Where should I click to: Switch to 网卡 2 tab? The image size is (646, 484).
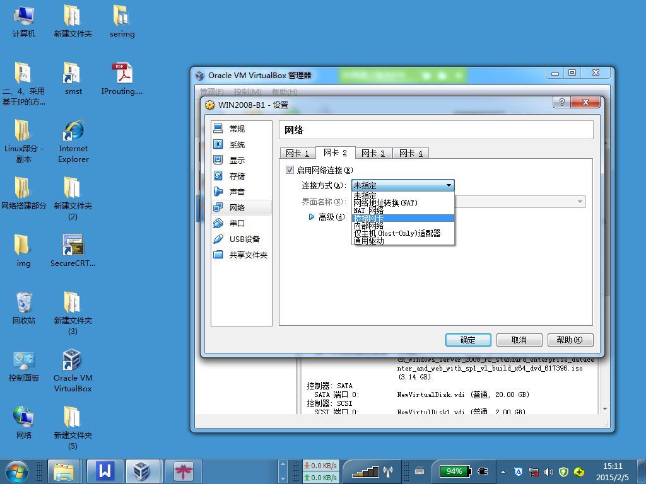(x=335, y=153)
